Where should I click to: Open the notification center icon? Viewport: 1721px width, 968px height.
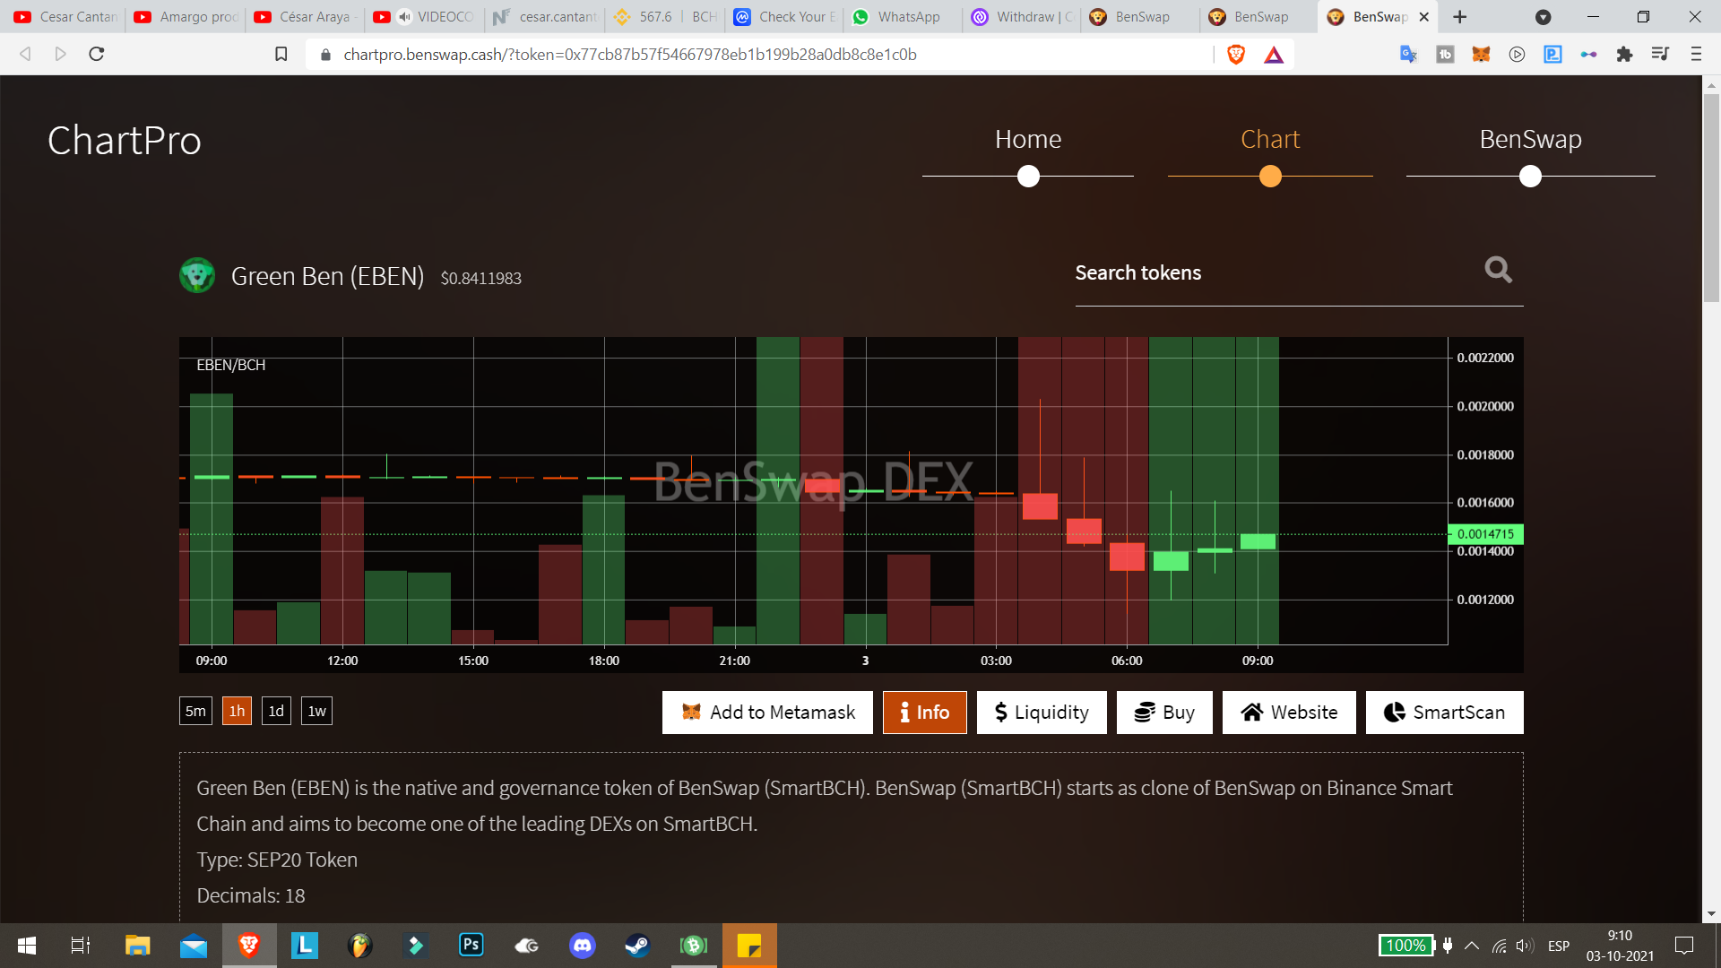point(1684,946)
